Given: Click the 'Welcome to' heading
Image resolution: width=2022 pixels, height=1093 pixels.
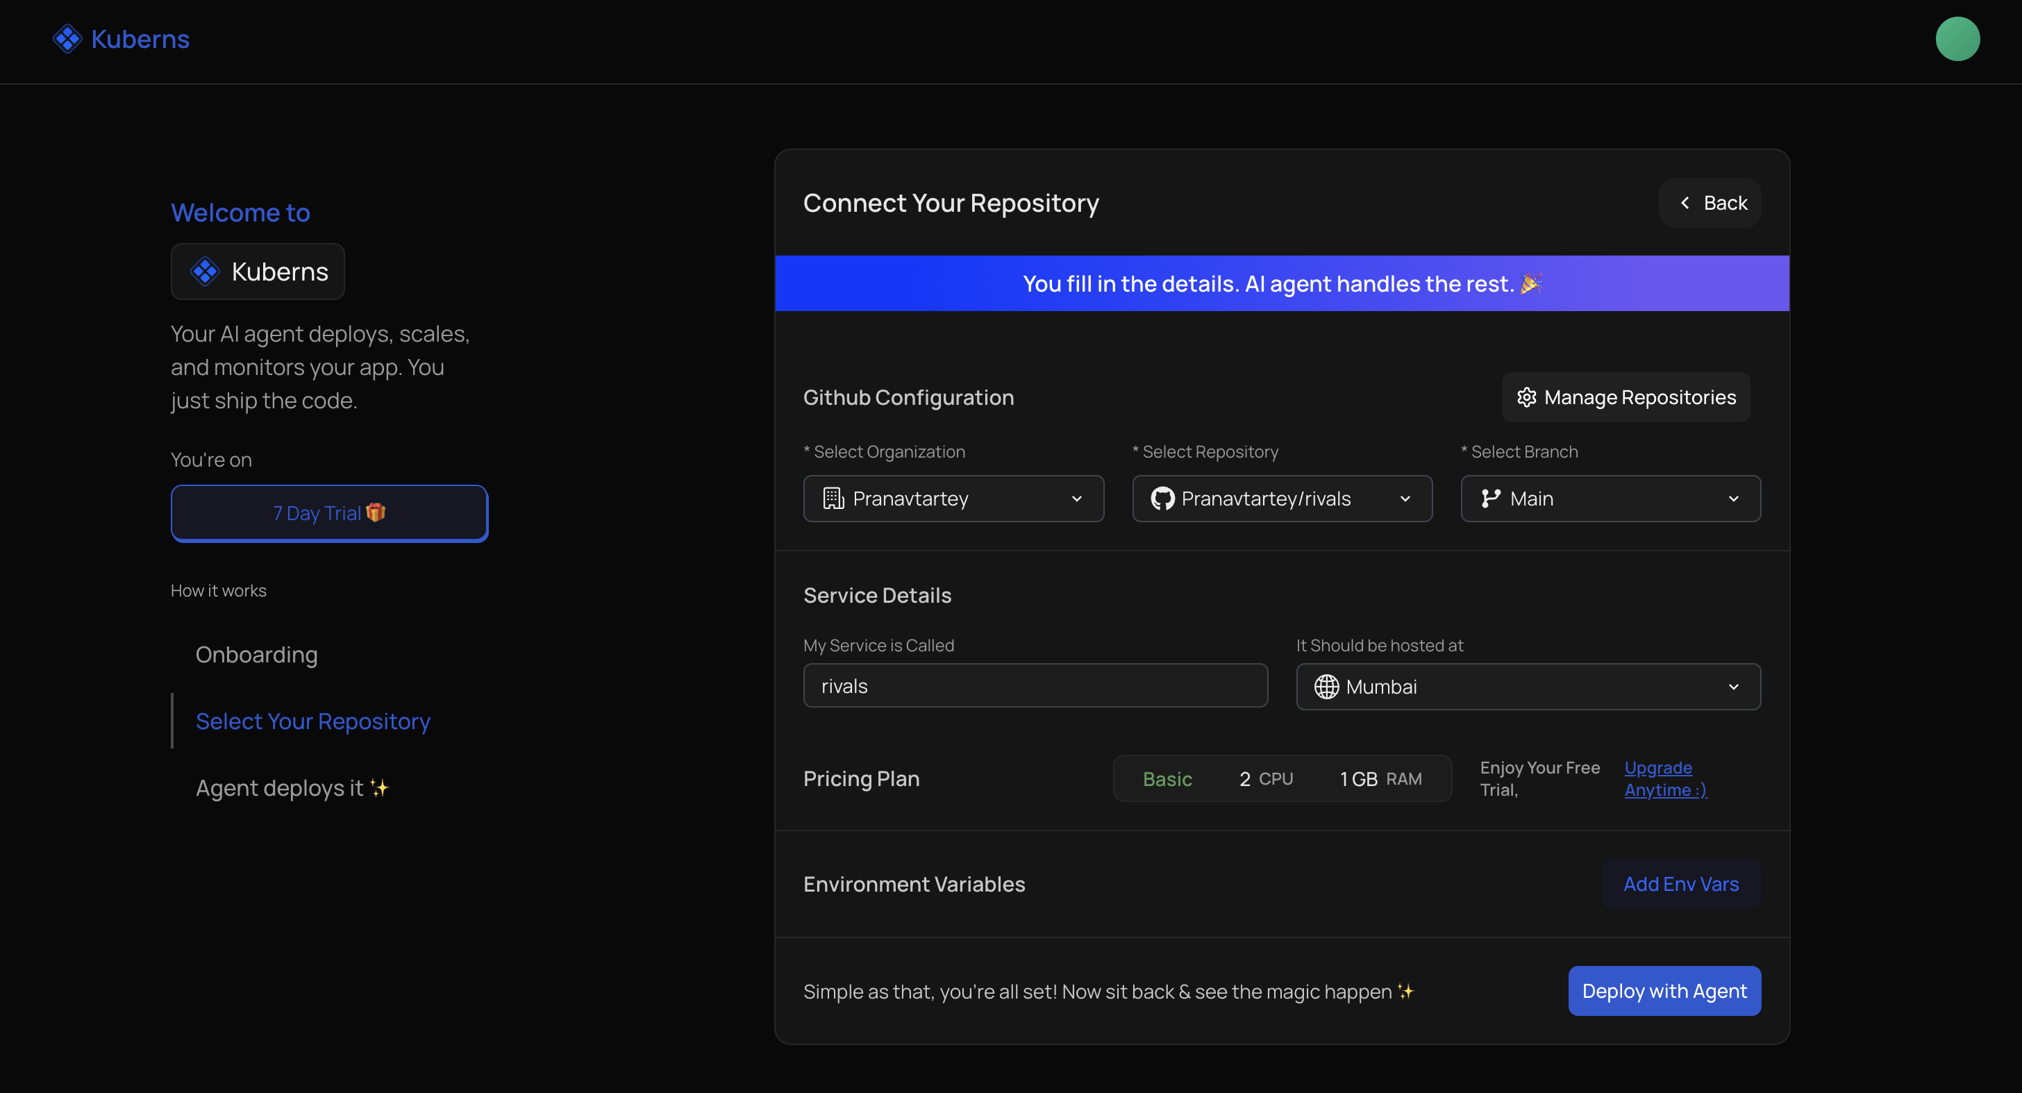Looking at the screenshot, I should point(240,212).
